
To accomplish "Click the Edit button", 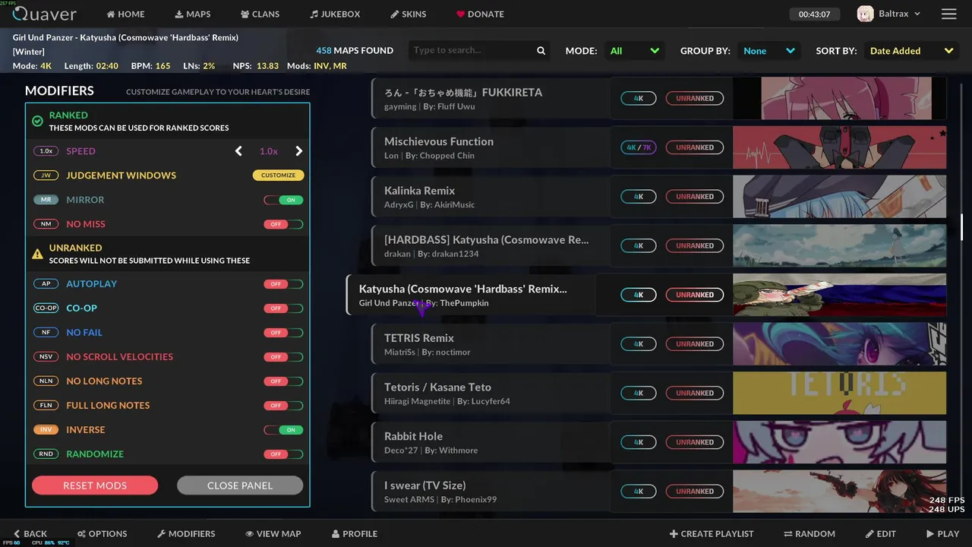I will (881, 534).
